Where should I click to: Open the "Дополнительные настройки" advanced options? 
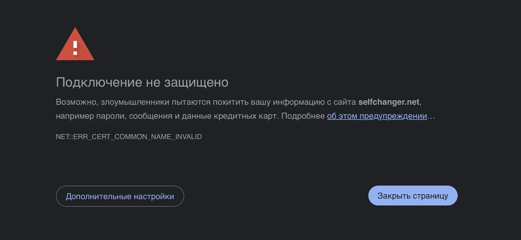[120, 196]
